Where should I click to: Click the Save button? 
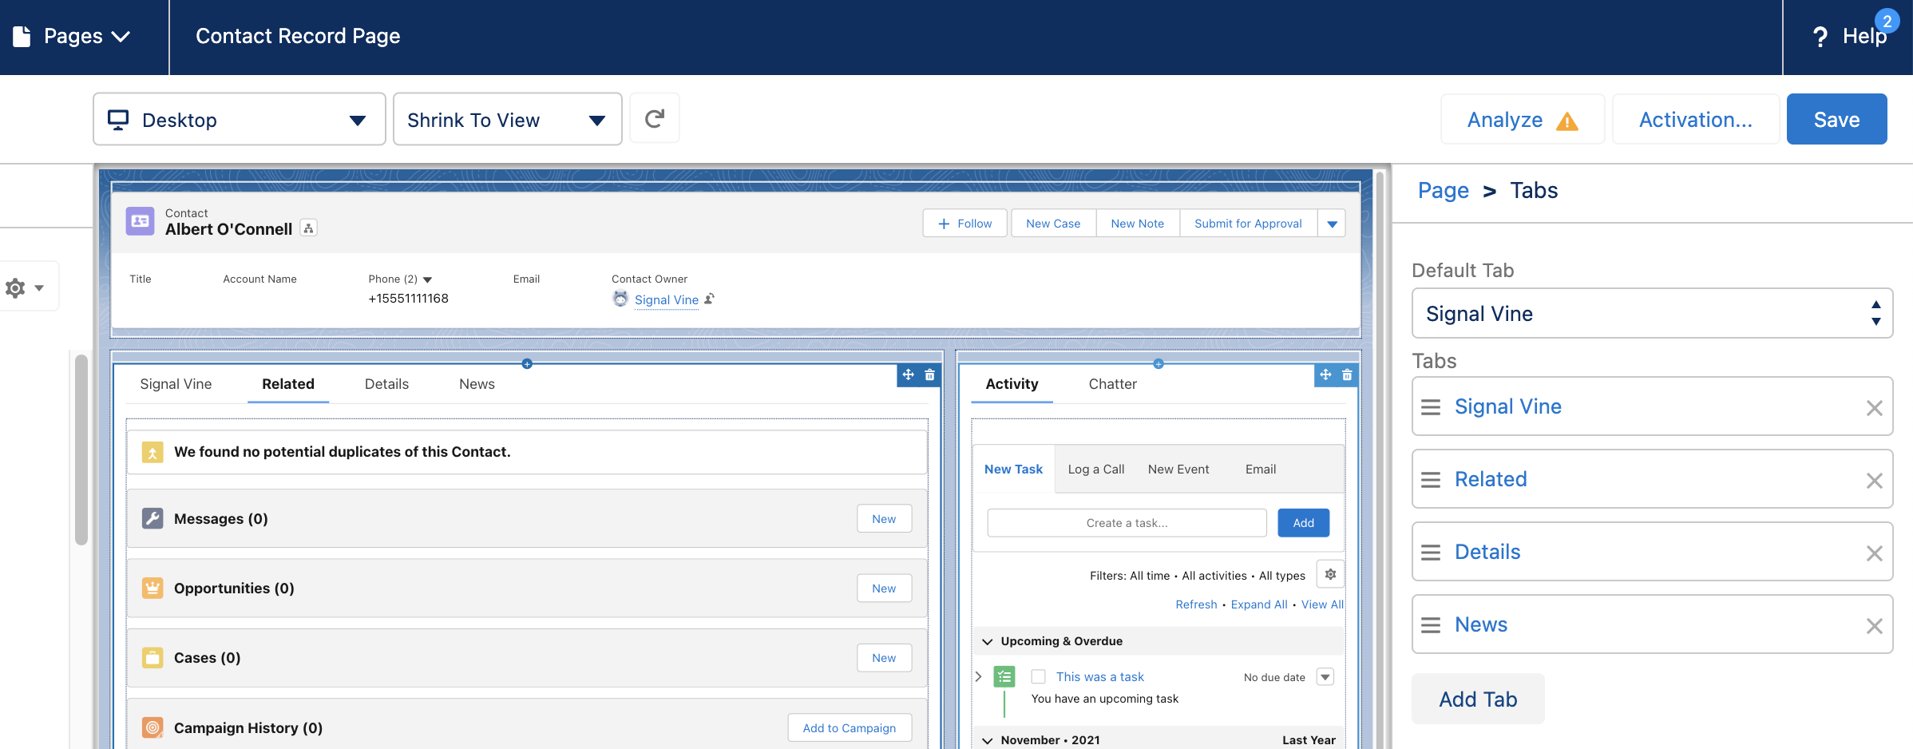(1836, 119)
